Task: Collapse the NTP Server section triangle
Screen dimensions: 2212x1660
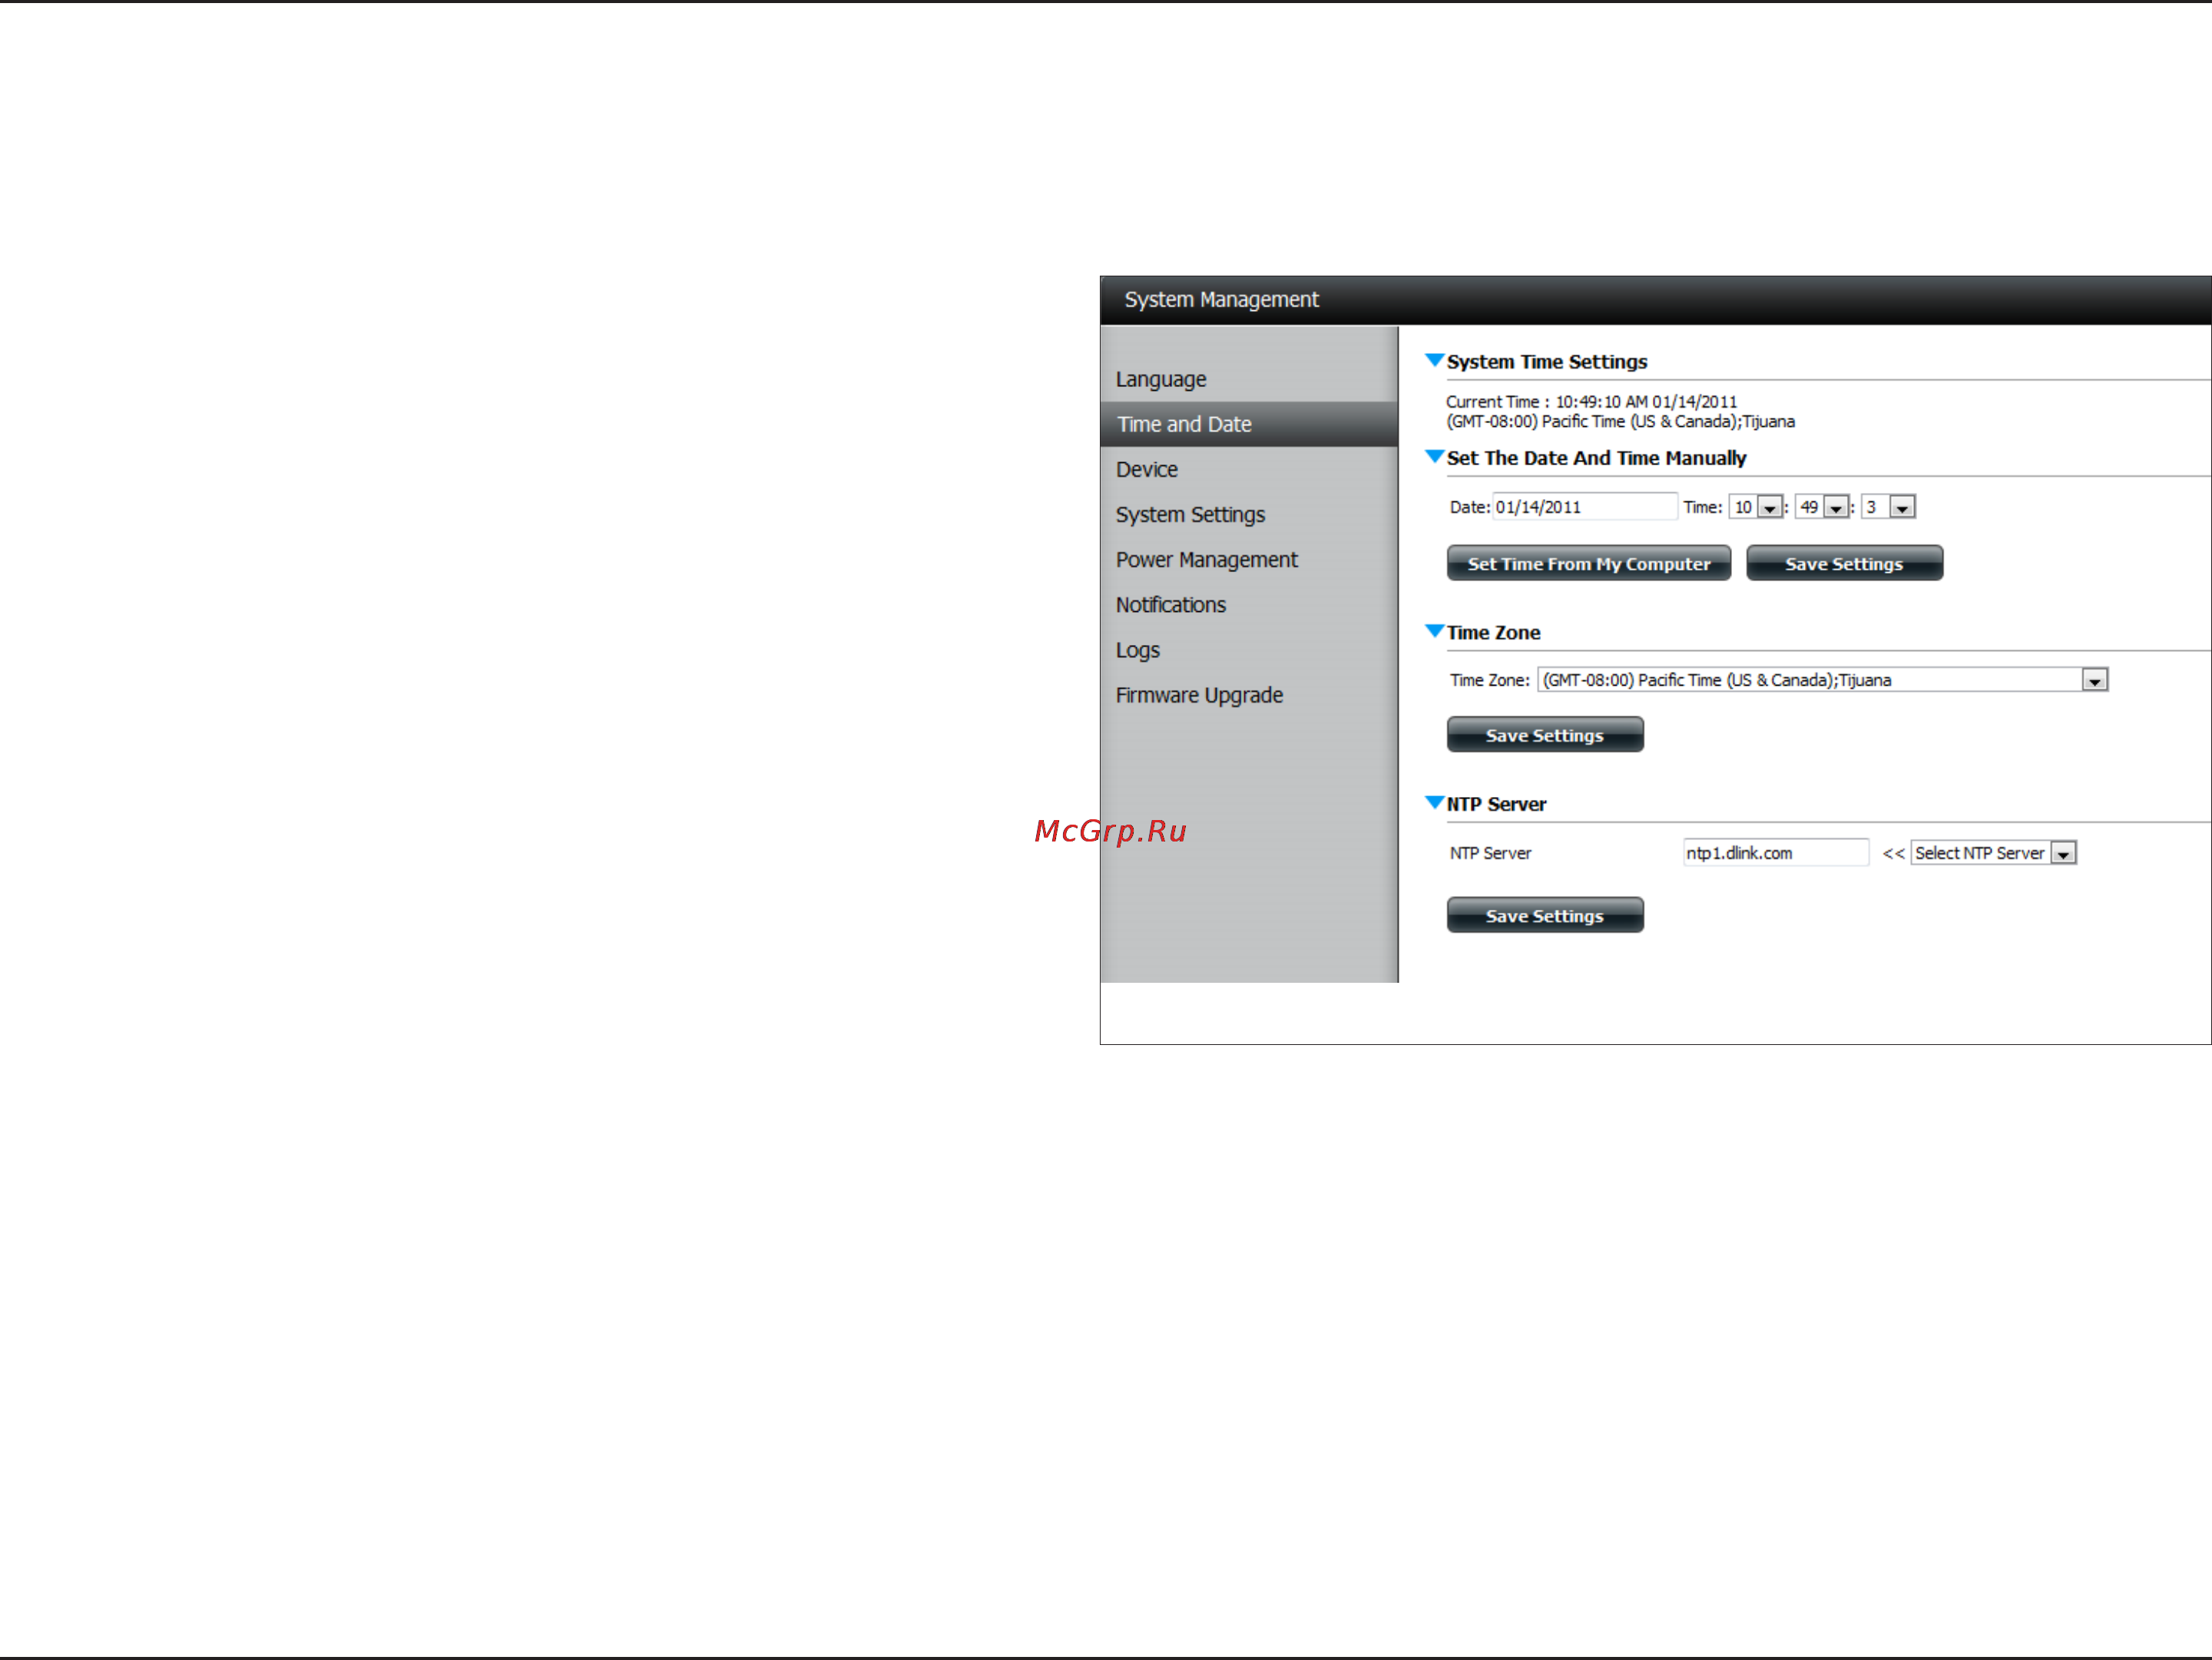Action: [x=1434, y=802]
